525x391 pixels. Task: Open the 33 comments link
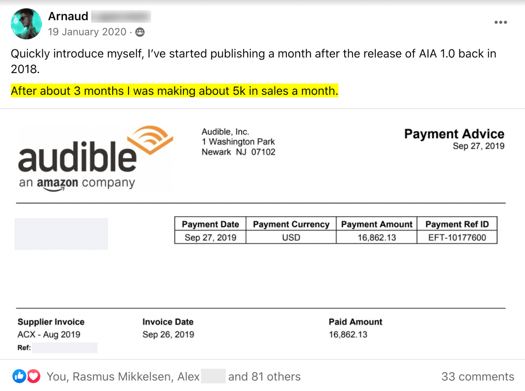(x=477, y=376)
